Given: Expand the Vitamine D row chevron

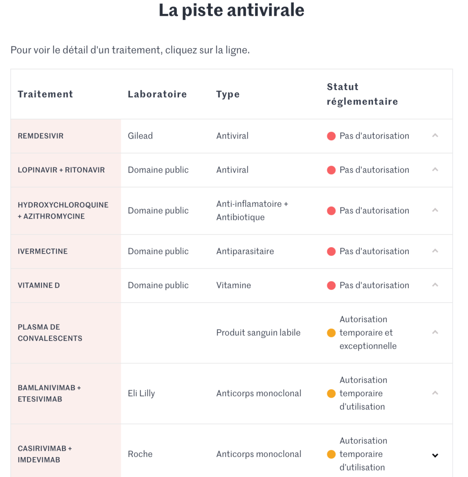Looking at the screenshot, I should pyautogui.click(x=435, y=285).
